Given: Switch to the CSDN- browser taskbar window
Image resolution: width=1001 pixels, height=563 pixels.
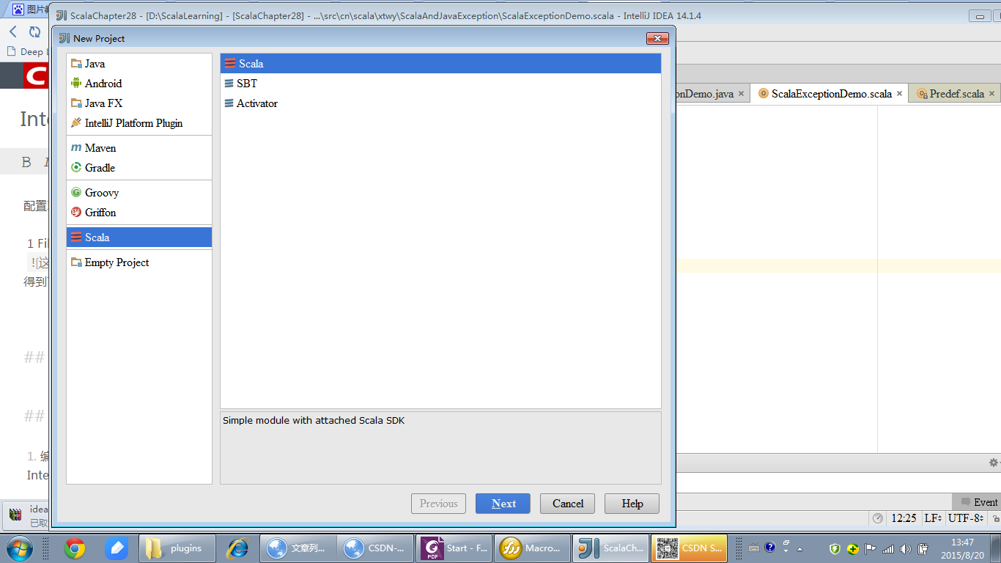Looking at the screenshot, I should (x=374, y=548).
